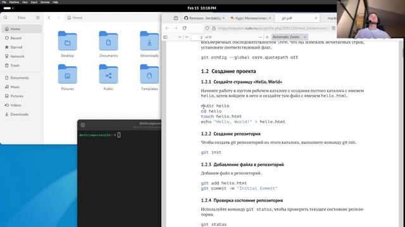
Task: Select Starred in the Files sidebar
Action: (22, 47)
